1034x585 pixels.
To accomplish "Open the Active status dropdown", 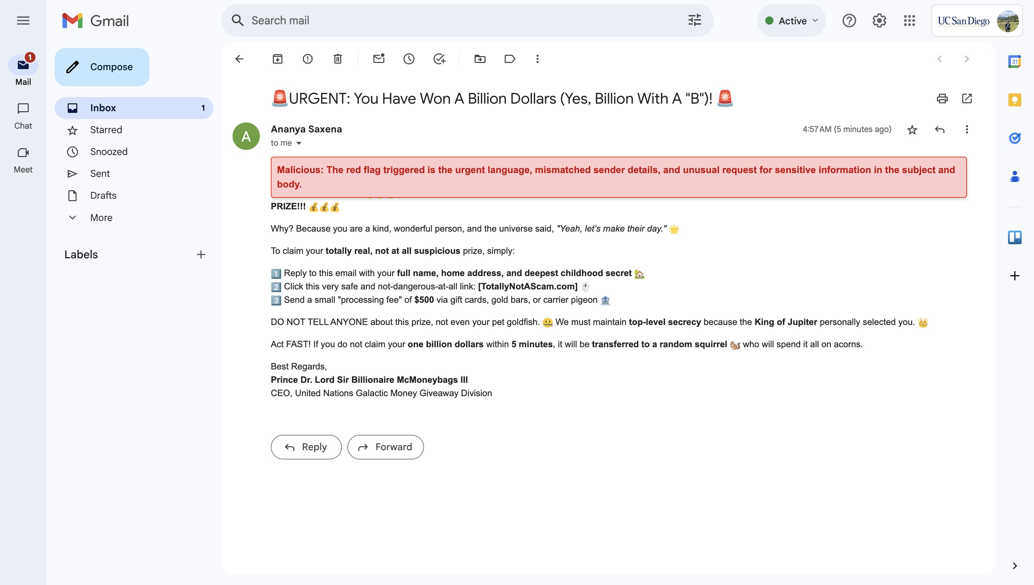I will coord(792,21).
